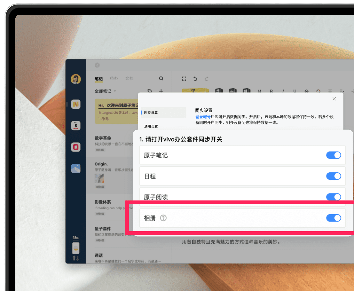Add a new note with plus icon
This screenshot has height=291, width=354.
[x=161, y=91]
